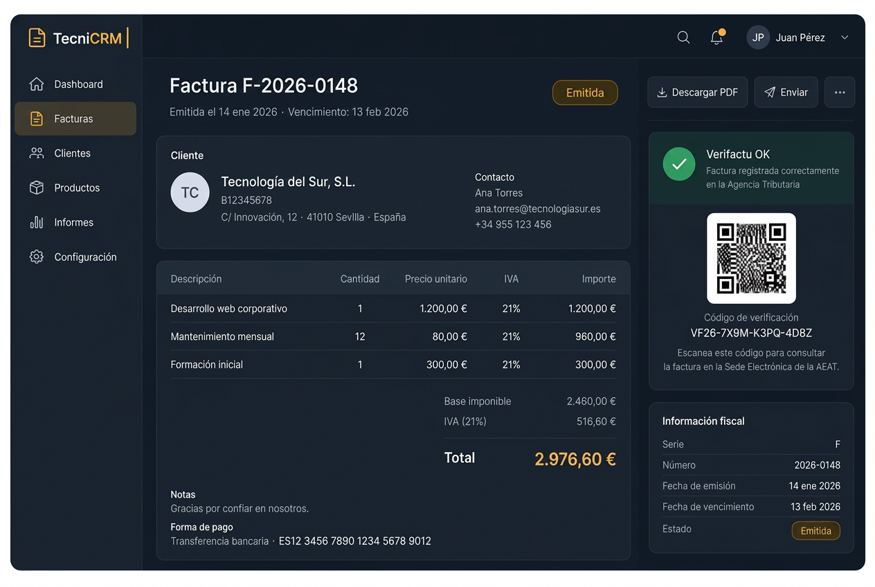
Task: Click the Emitida badge in Información fiscal
Action: pos(815,531)
